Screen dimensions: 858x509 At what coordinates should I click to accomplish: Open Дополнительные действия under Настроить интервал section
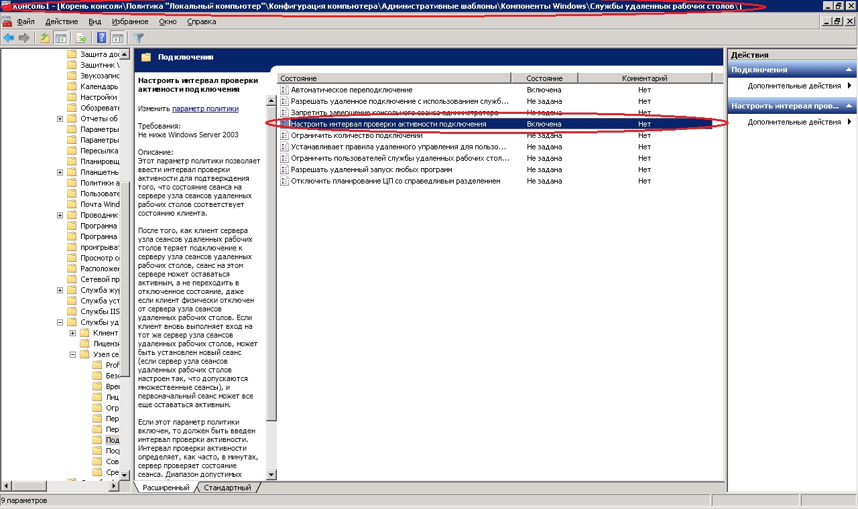(x=794, y=122)
